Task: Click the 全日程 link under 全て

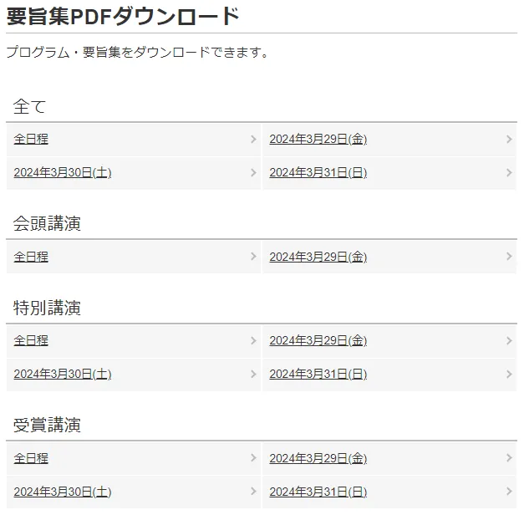Action: (31, 140)
